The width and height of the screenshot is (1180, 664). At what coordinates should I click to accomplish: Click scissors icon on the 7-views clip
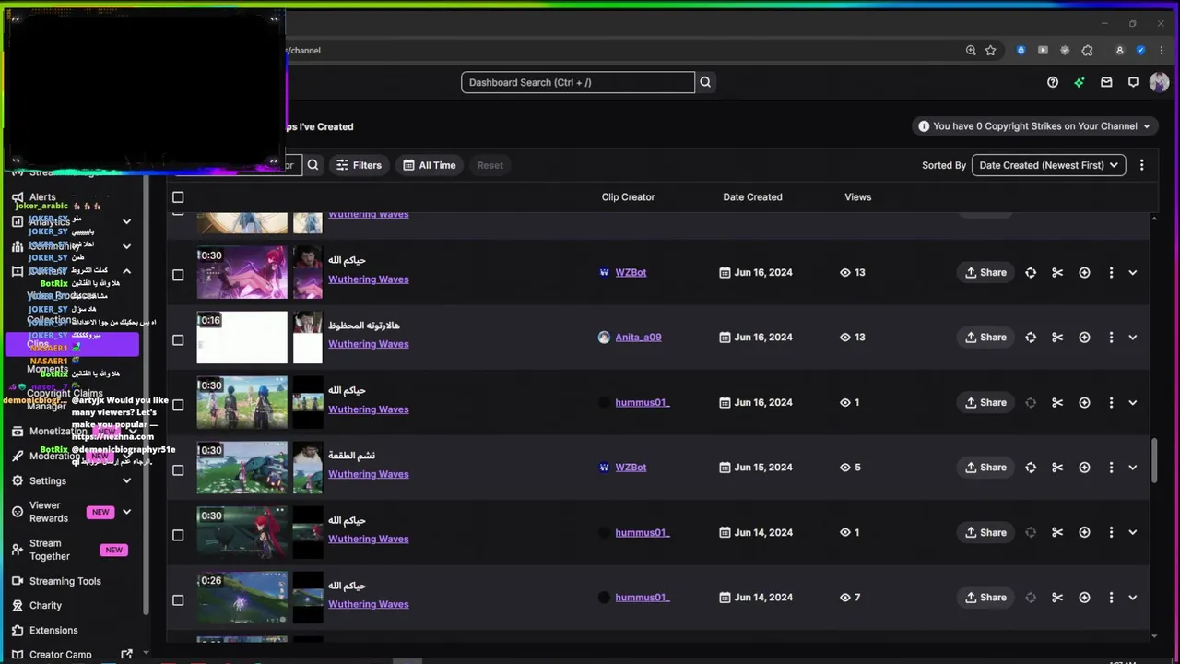point(1057,598)
